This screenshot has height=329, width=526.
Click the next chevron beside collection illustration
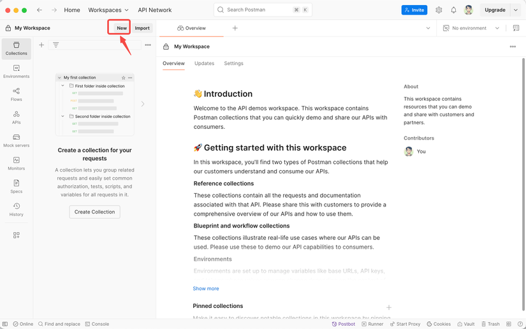coord(143,104)
